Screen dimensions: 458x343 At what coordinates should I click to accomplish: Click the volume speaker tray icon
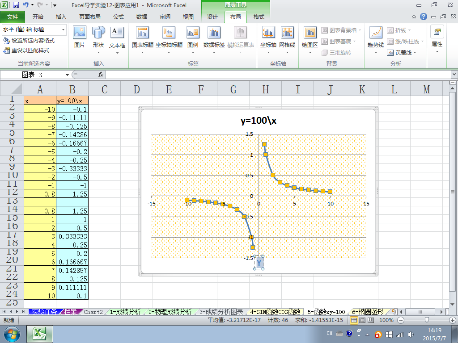pyautogui.click(x=411, y=334)
